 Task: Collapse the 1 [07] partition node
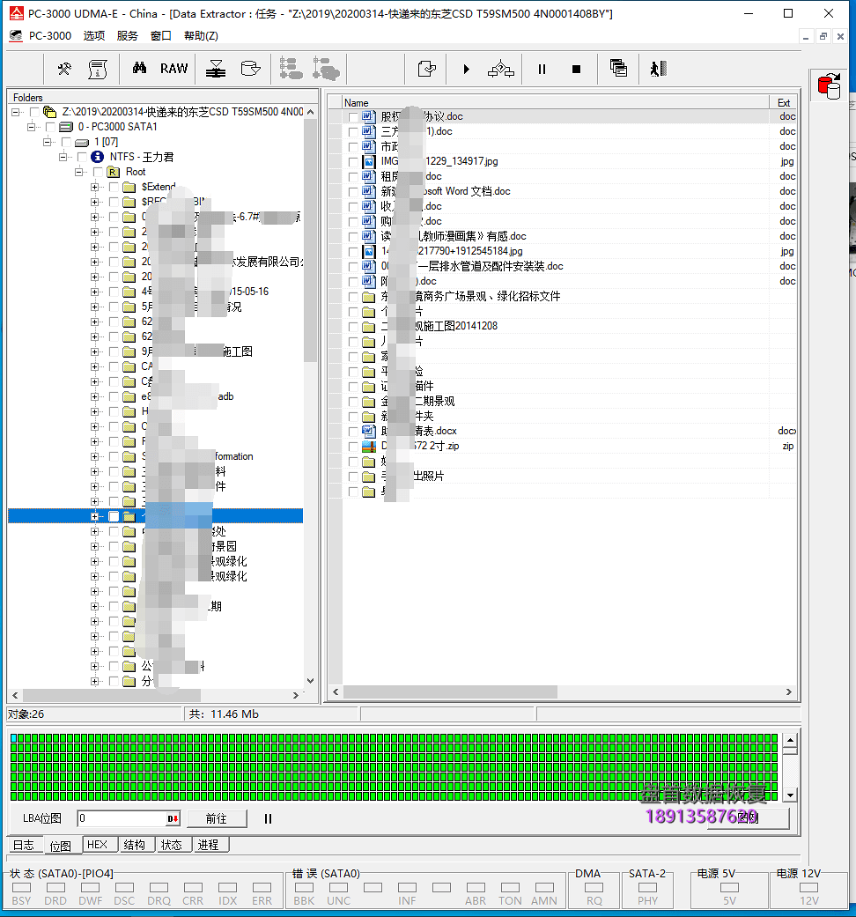[47, 142]
